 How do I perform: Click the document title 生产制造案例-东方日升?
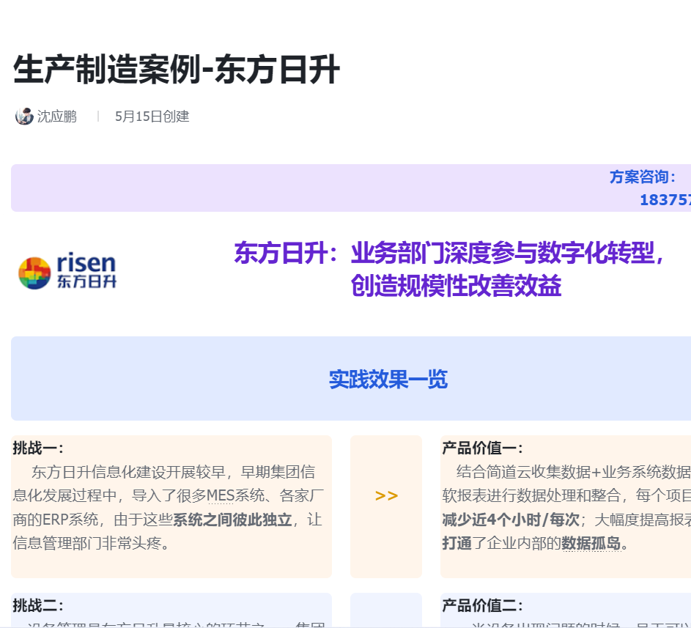[177, 69]
